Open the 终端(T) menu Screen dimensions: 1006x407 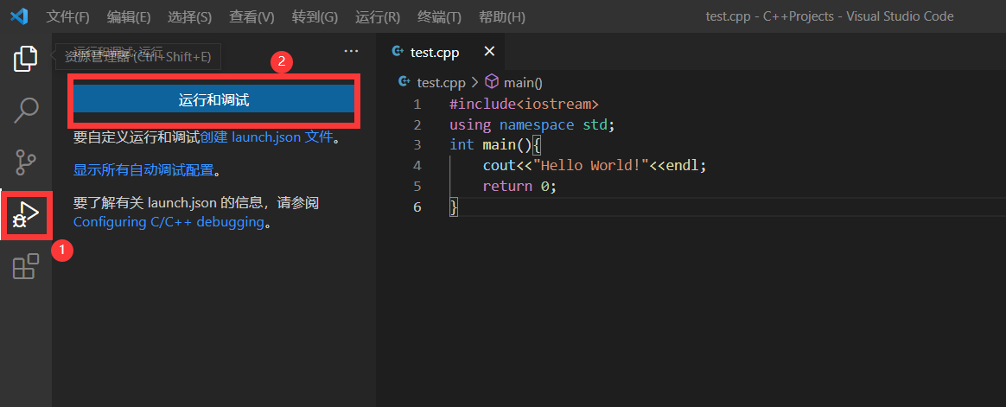[439, 16]
